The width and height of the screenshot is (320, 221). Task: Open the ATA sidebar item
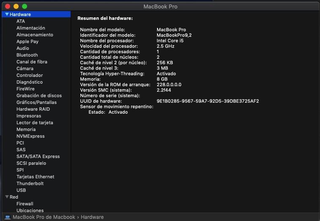tap(21, 21)
